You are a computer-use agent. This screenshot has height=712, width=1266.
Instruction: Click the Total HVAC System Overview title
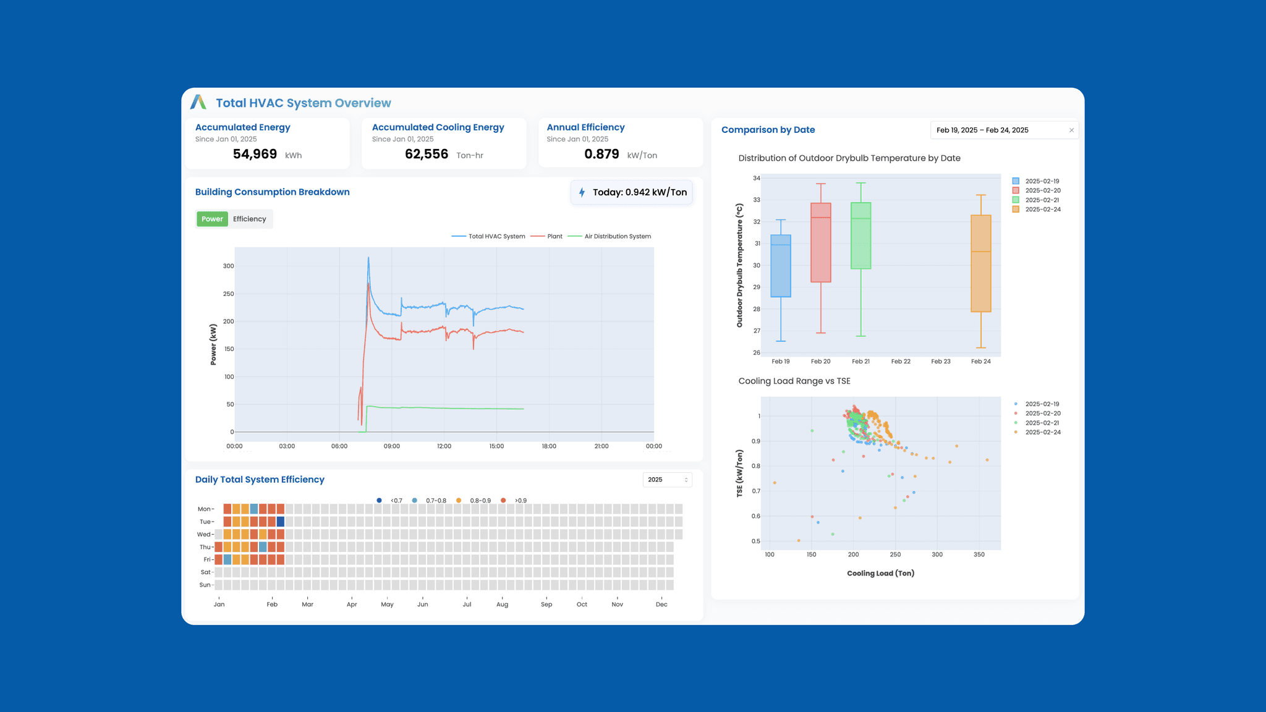pos(303,103)
